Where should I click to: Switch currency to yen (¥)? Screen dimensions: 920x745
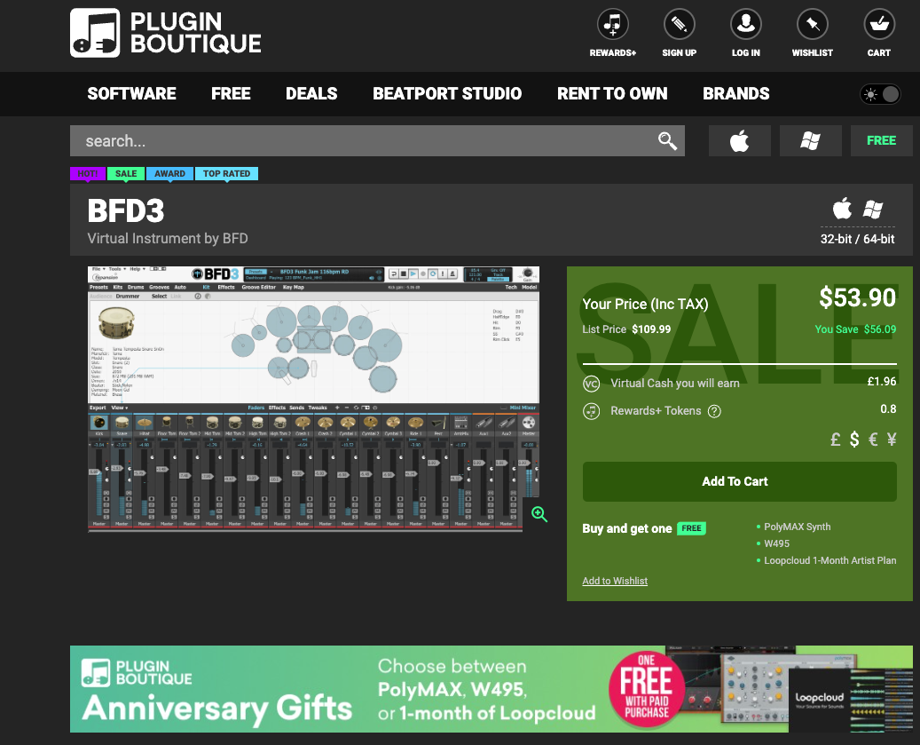tap(892, 440)
